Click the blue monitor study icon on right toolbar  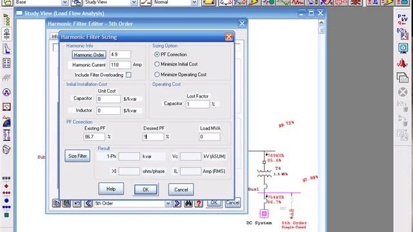(403, 48)
